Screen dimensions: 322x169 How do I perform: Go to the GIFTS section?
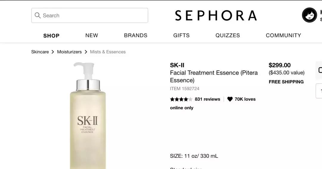[x=181, y=35]
